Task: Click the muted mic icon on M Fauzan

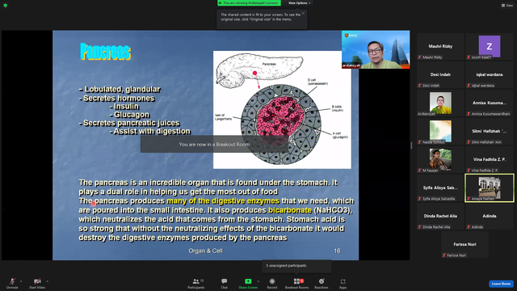Action: click(x=419, y=171)
